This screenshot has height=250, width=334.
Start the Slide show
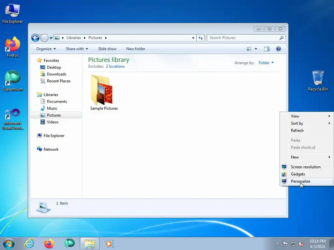pyautogui.click(x=107, y=49)
